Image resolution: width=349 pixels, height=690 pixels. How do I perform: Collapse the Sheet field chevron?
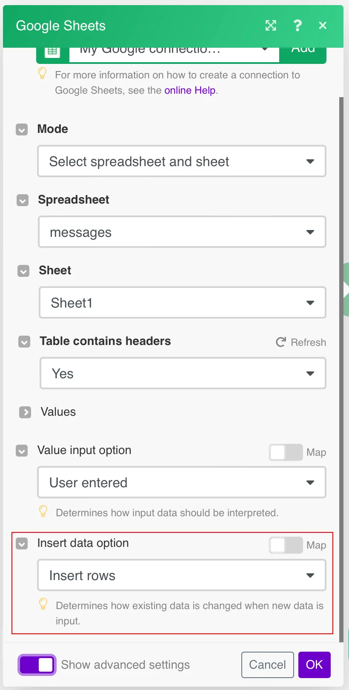point(23,271)
